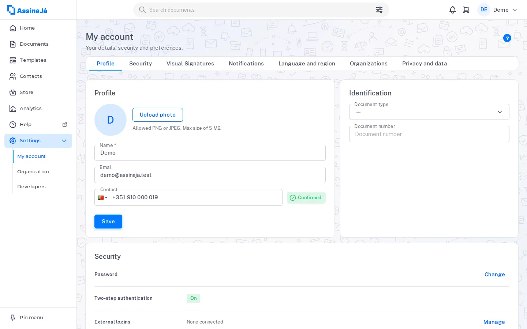This screenshot has width=527, height=329.
Task: Open Documents from sidebar
Action: tap(38, 44)
